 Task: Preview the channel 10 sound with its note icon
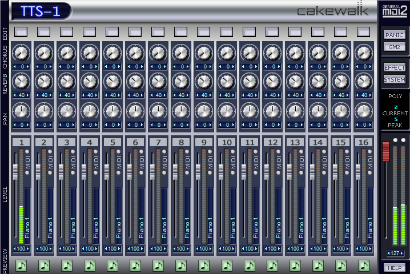(x=227, y=265)
